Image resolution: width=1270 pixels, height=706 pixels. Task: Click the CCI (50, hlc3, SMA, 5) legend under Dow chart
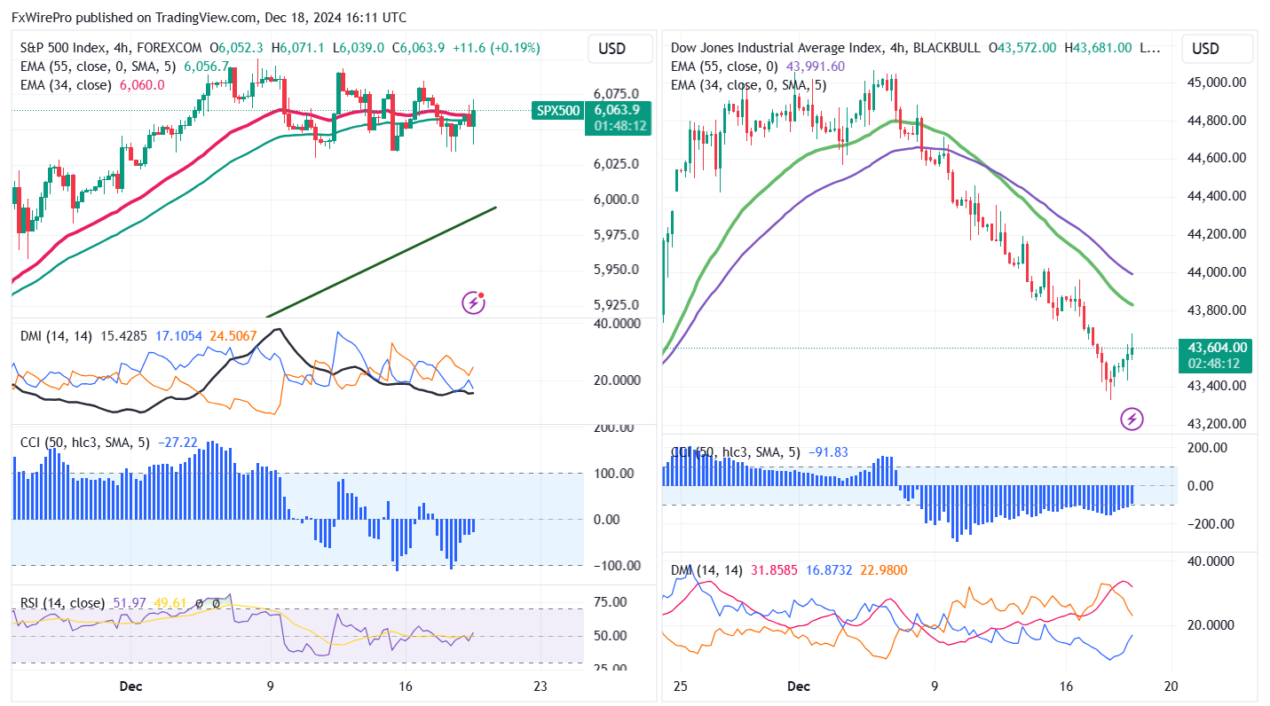(x=735, y=452)
